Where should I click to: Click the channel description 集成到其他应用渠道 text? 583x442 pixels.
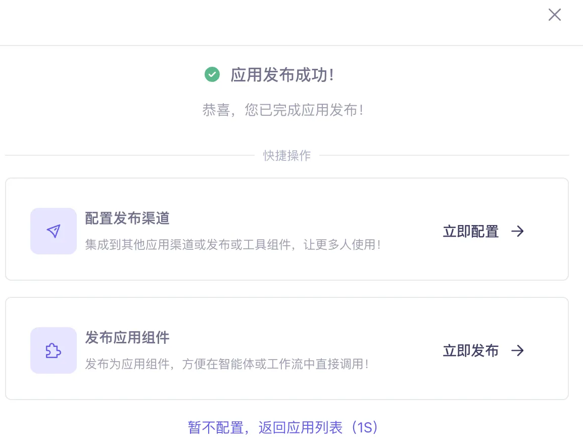point(232,245)
